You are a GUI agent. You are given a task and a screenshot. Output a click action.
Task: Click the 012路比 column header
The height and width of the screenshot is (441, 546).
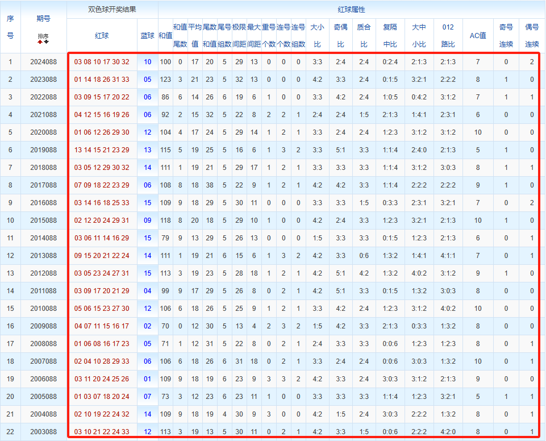click(448, 35)
